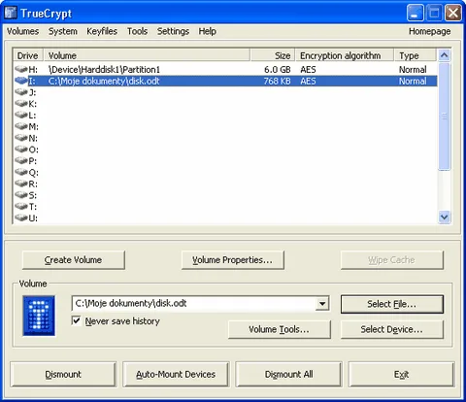Click the T: drive icon
The width and height of the screenshot is (466, 402).
21,206
